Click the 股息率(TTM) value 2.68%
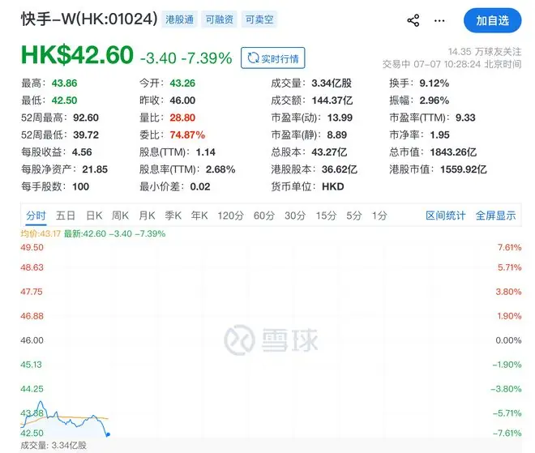 [220, 169]
